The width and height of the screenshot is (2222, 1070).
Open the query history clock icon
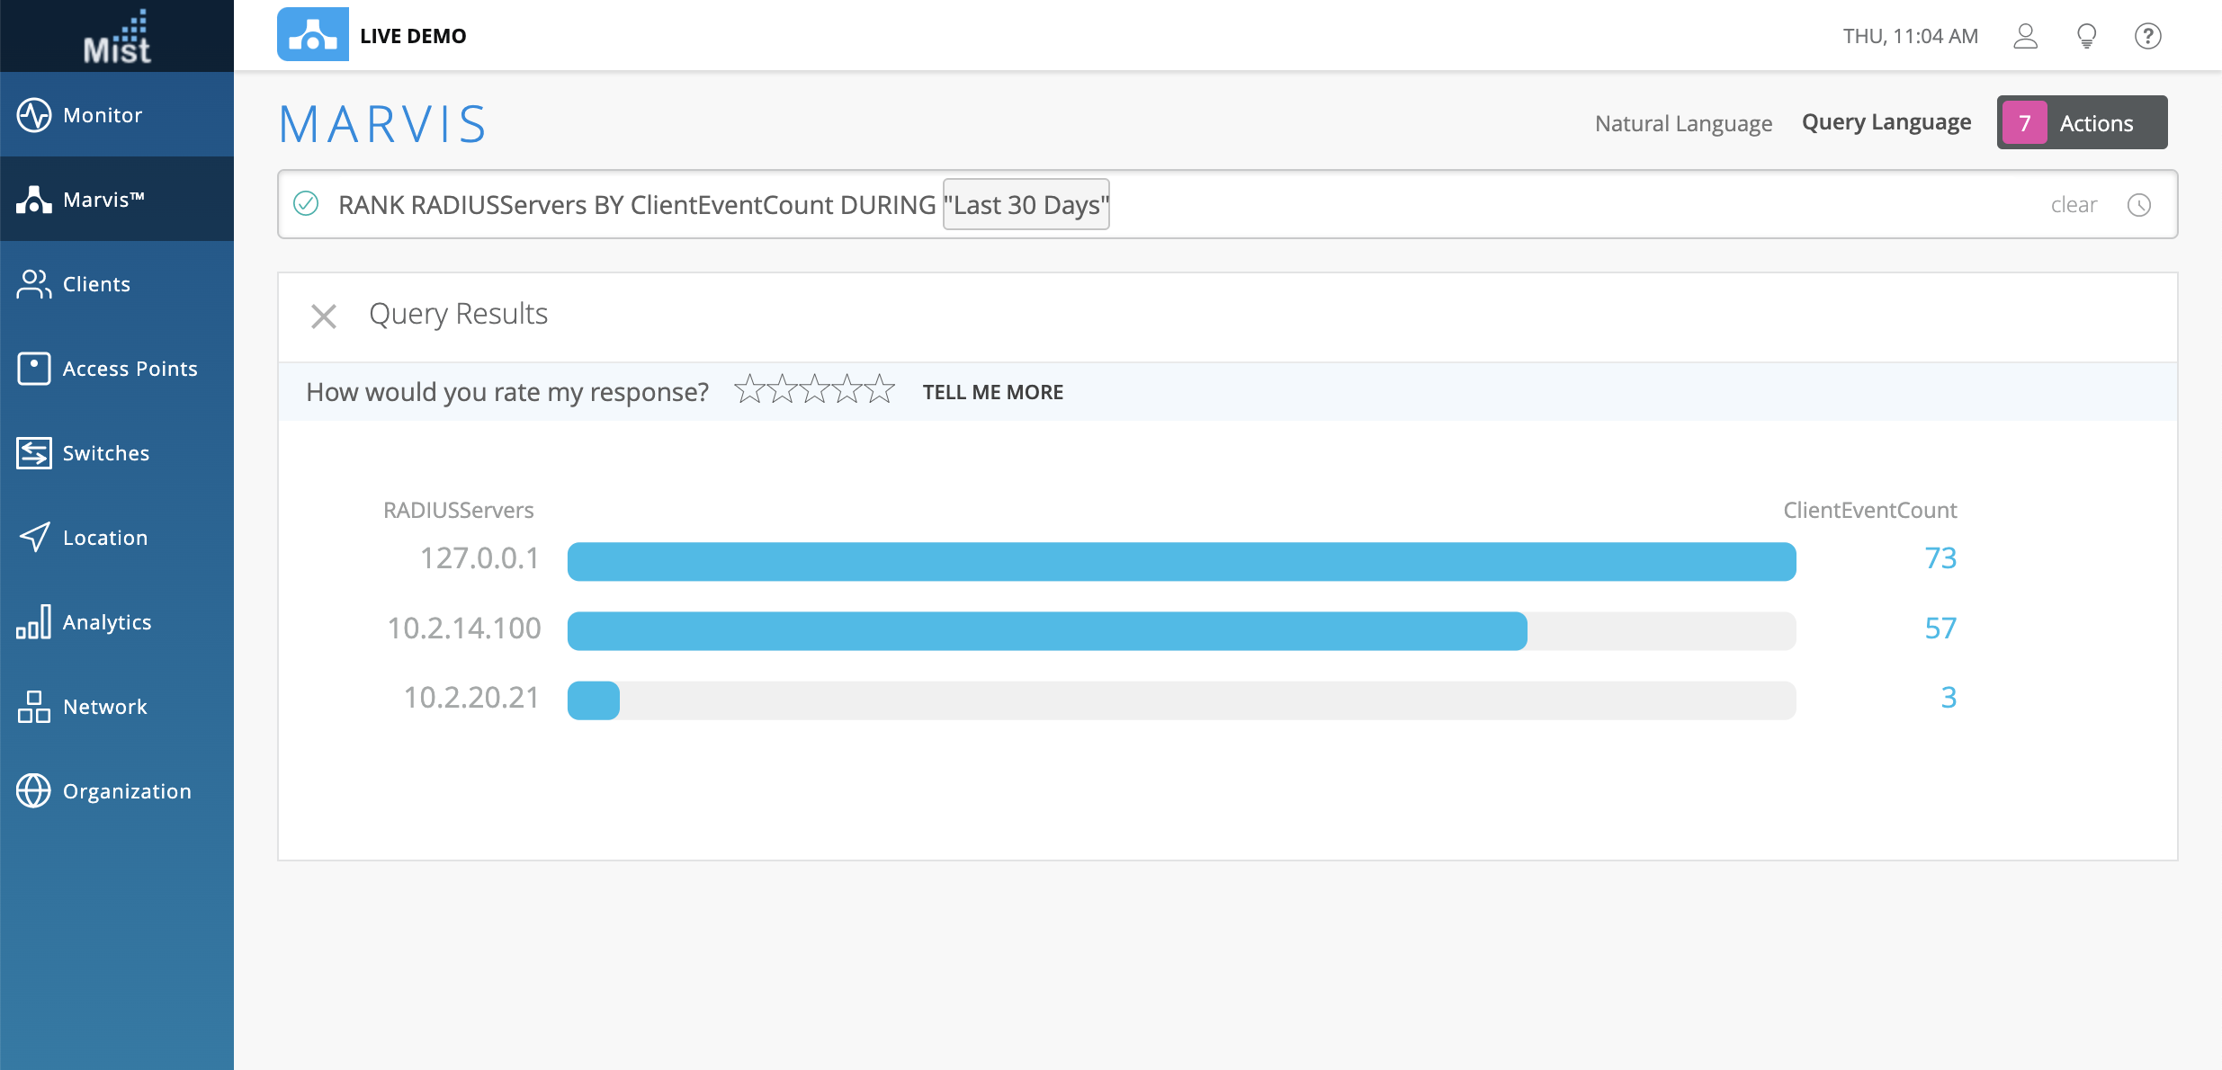coord(2138,205)
